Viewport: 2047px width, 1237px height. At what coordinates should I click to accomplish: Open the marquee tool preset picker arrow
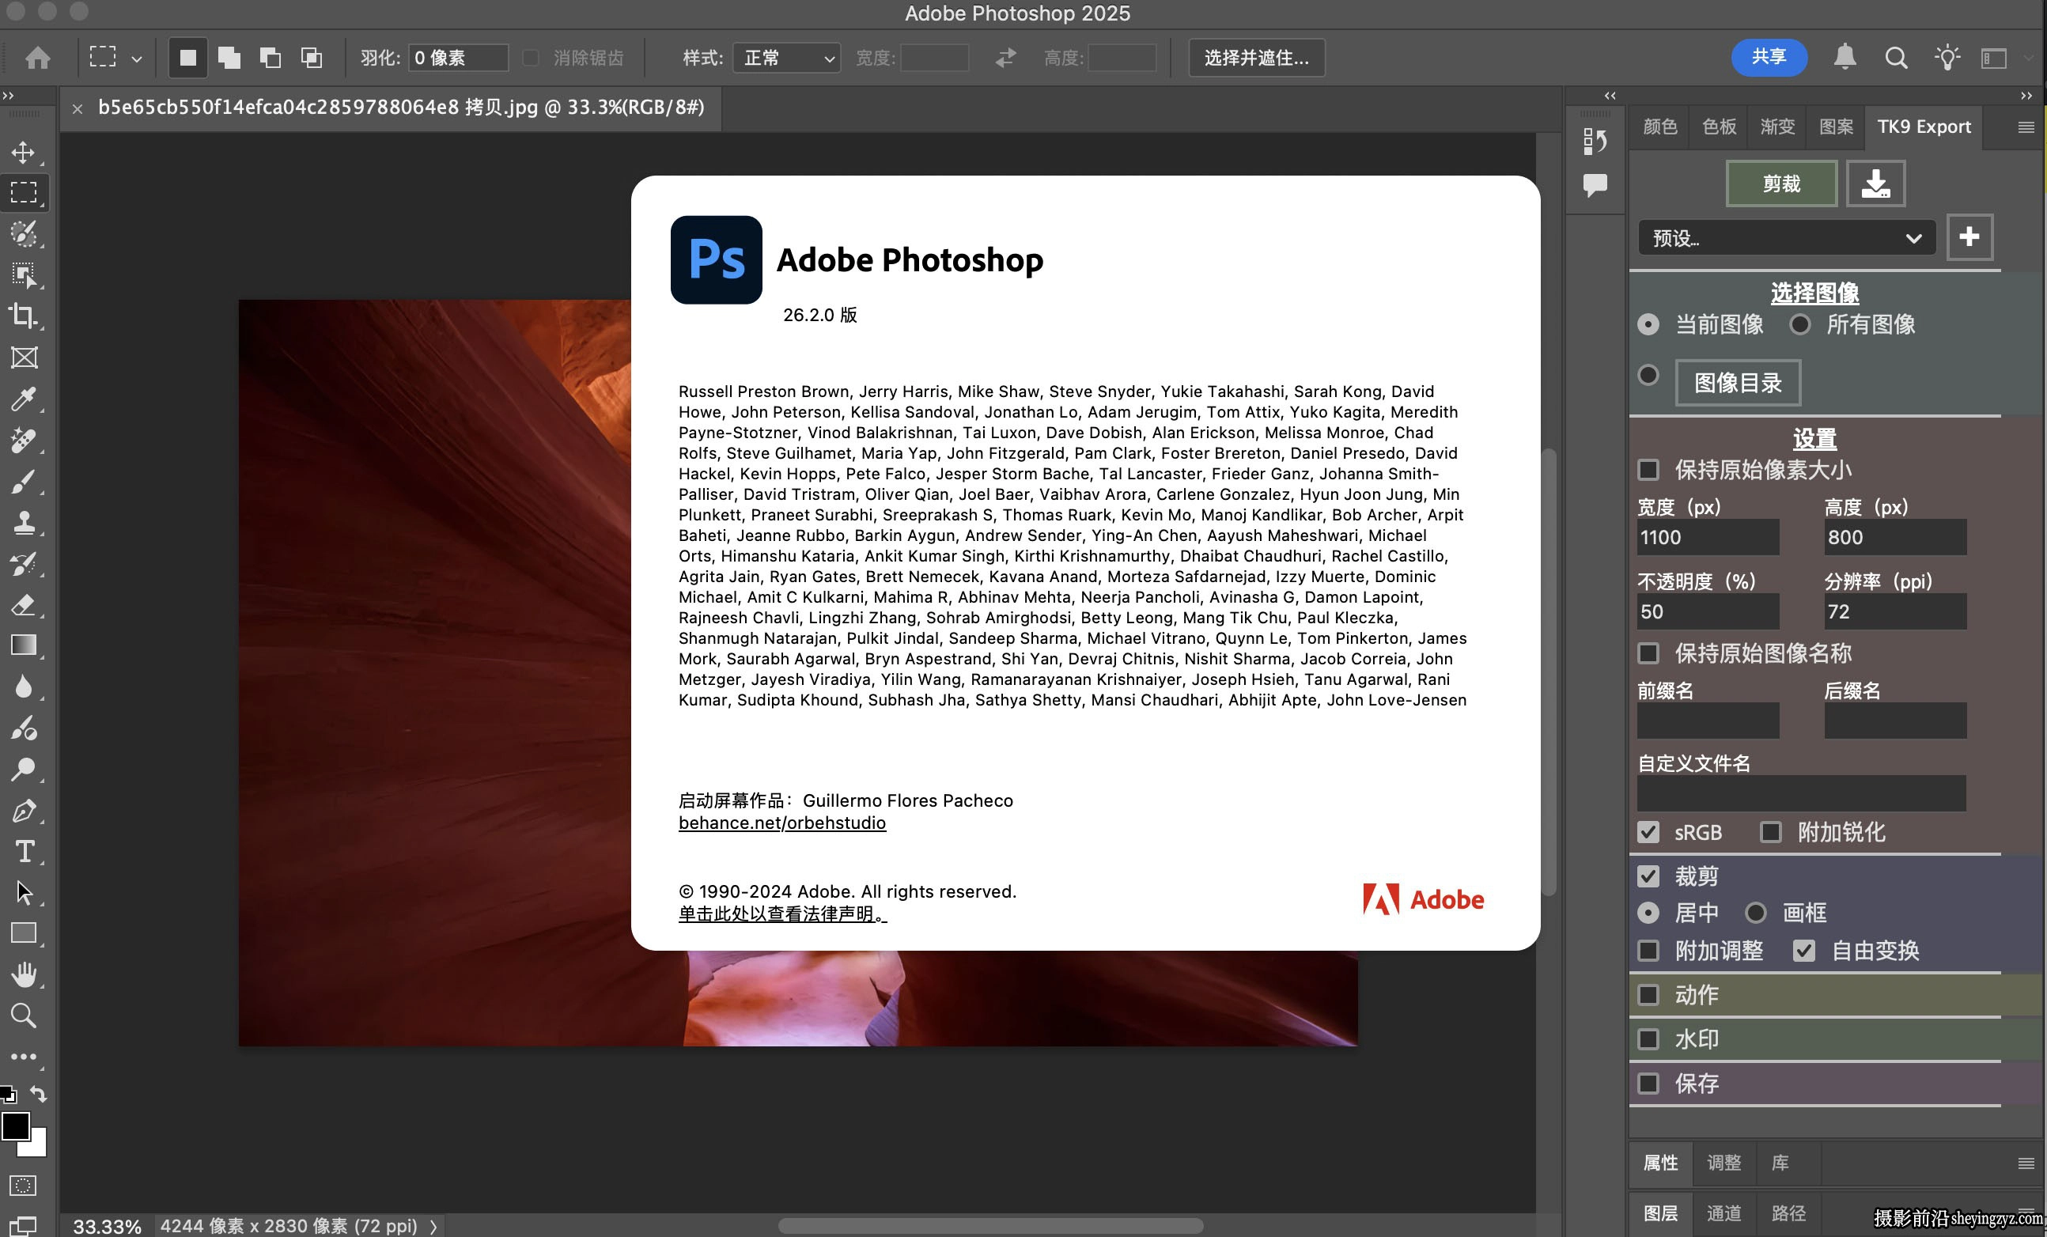click(x=137, y=59)
